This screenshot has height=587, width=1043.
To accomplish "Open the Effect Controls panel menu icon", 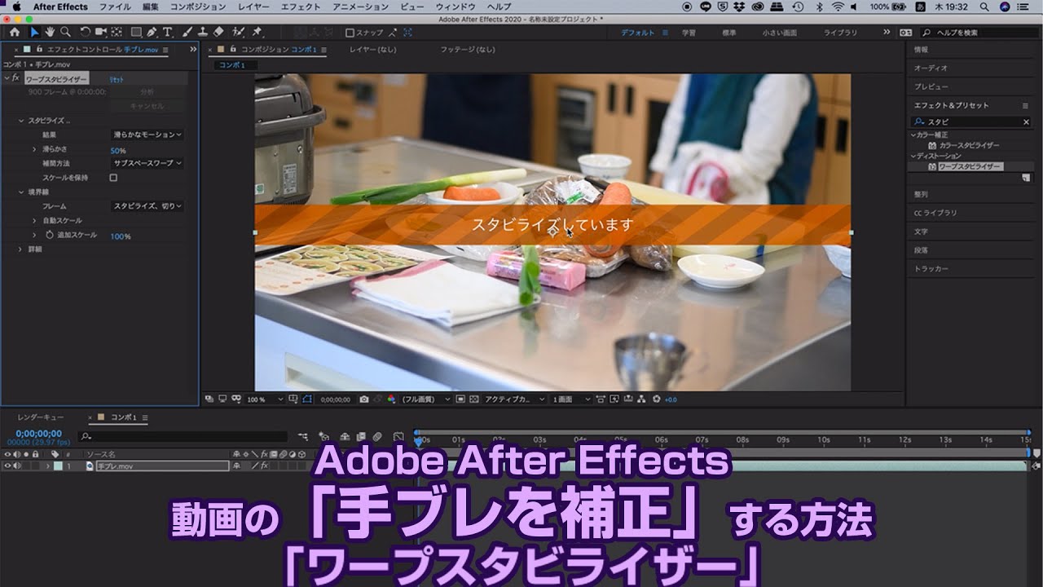I will tap(165, 50).
